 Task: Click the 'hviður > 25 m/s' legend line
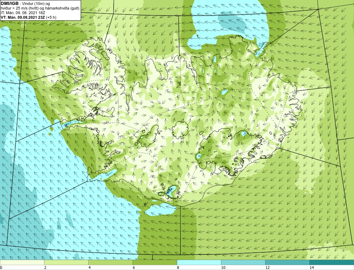(40, 8)
